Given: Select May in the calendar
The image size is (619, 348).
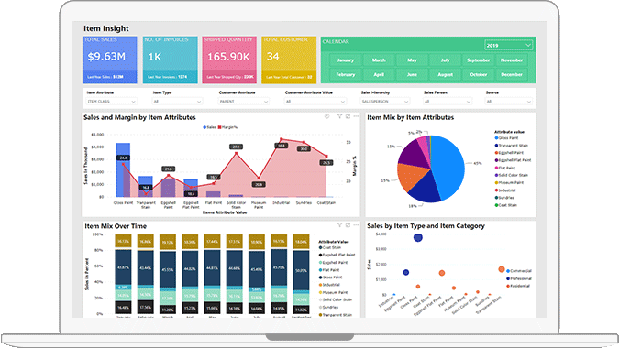Looking at the screenshot, I should coord(412,60).
